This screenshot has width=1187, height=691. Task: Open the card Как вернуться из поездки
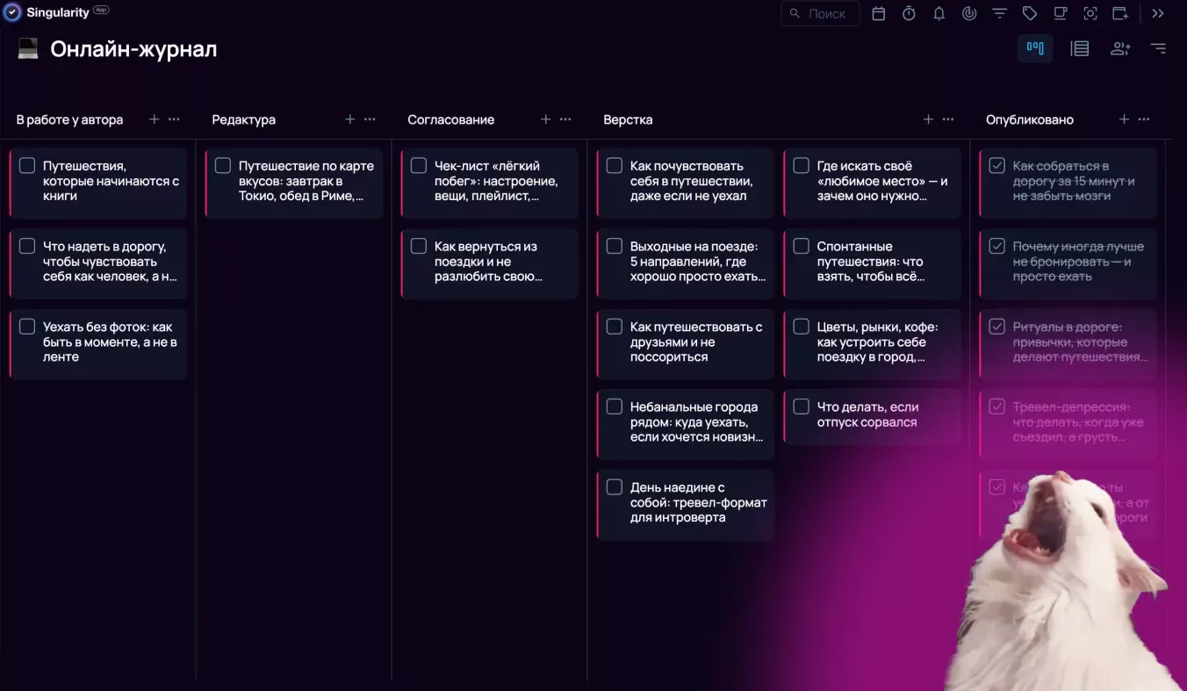[490, 263]
